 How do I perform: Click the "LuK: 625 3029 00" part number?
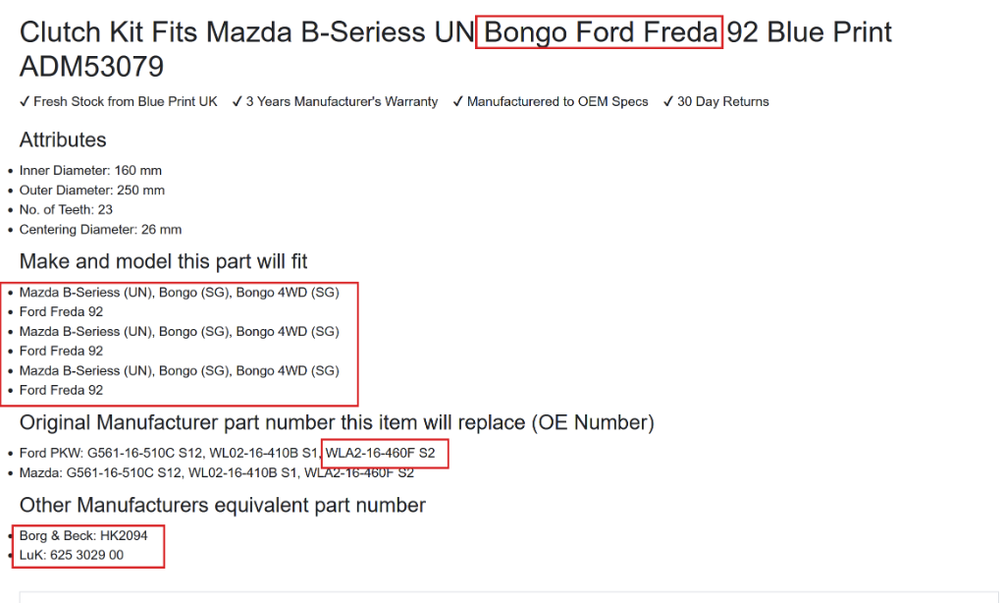72,556
